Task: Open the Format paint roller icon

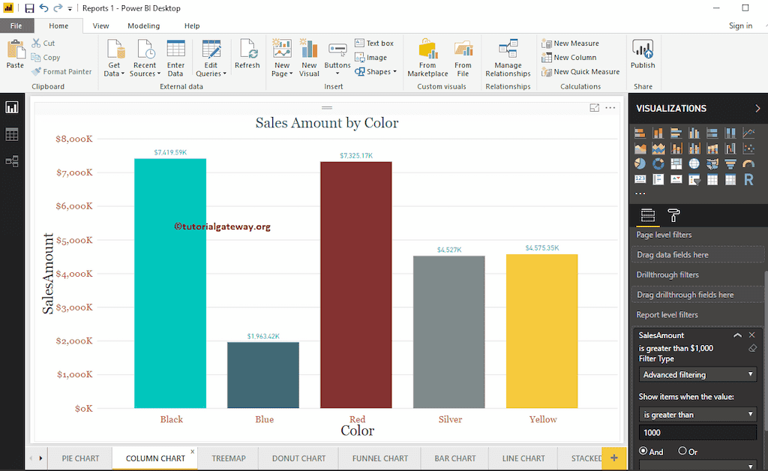Action: click(x=673, y=215)
